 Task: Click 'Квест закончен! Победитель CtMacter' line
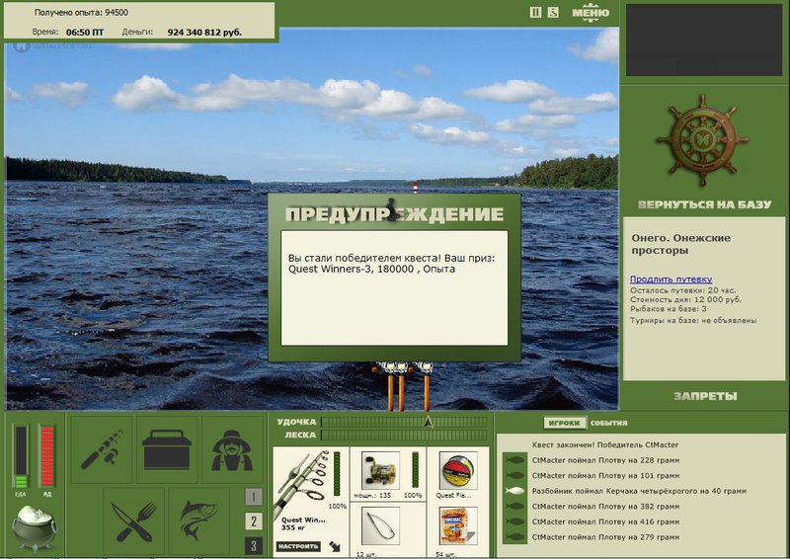(x=605, y=444)
